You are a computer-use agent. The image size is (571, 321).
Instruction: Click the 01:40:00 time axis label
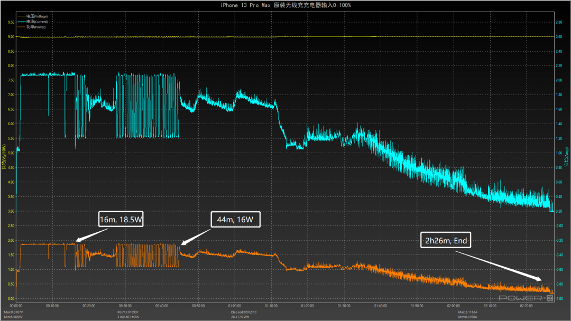[380, 306]
